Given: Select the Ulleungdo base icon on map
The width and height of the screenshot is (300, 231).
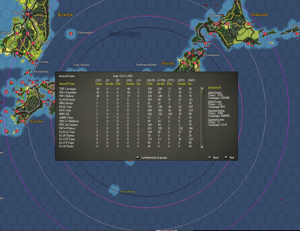Looking at the screenshot, I should [x=71, y=33].
